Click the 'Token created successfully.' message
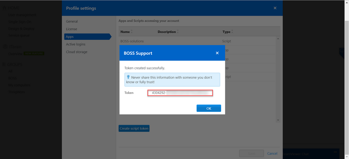The height and width of the screenshot is (159, 349). tap(145, 68)
